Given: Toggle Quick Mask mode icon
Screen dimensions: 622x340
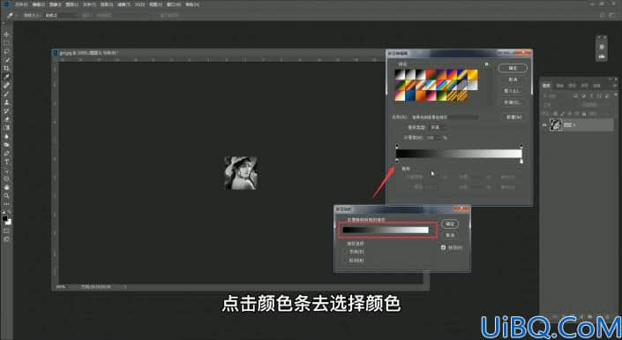Looking at the screenshot, I should [x=6, y=231].
